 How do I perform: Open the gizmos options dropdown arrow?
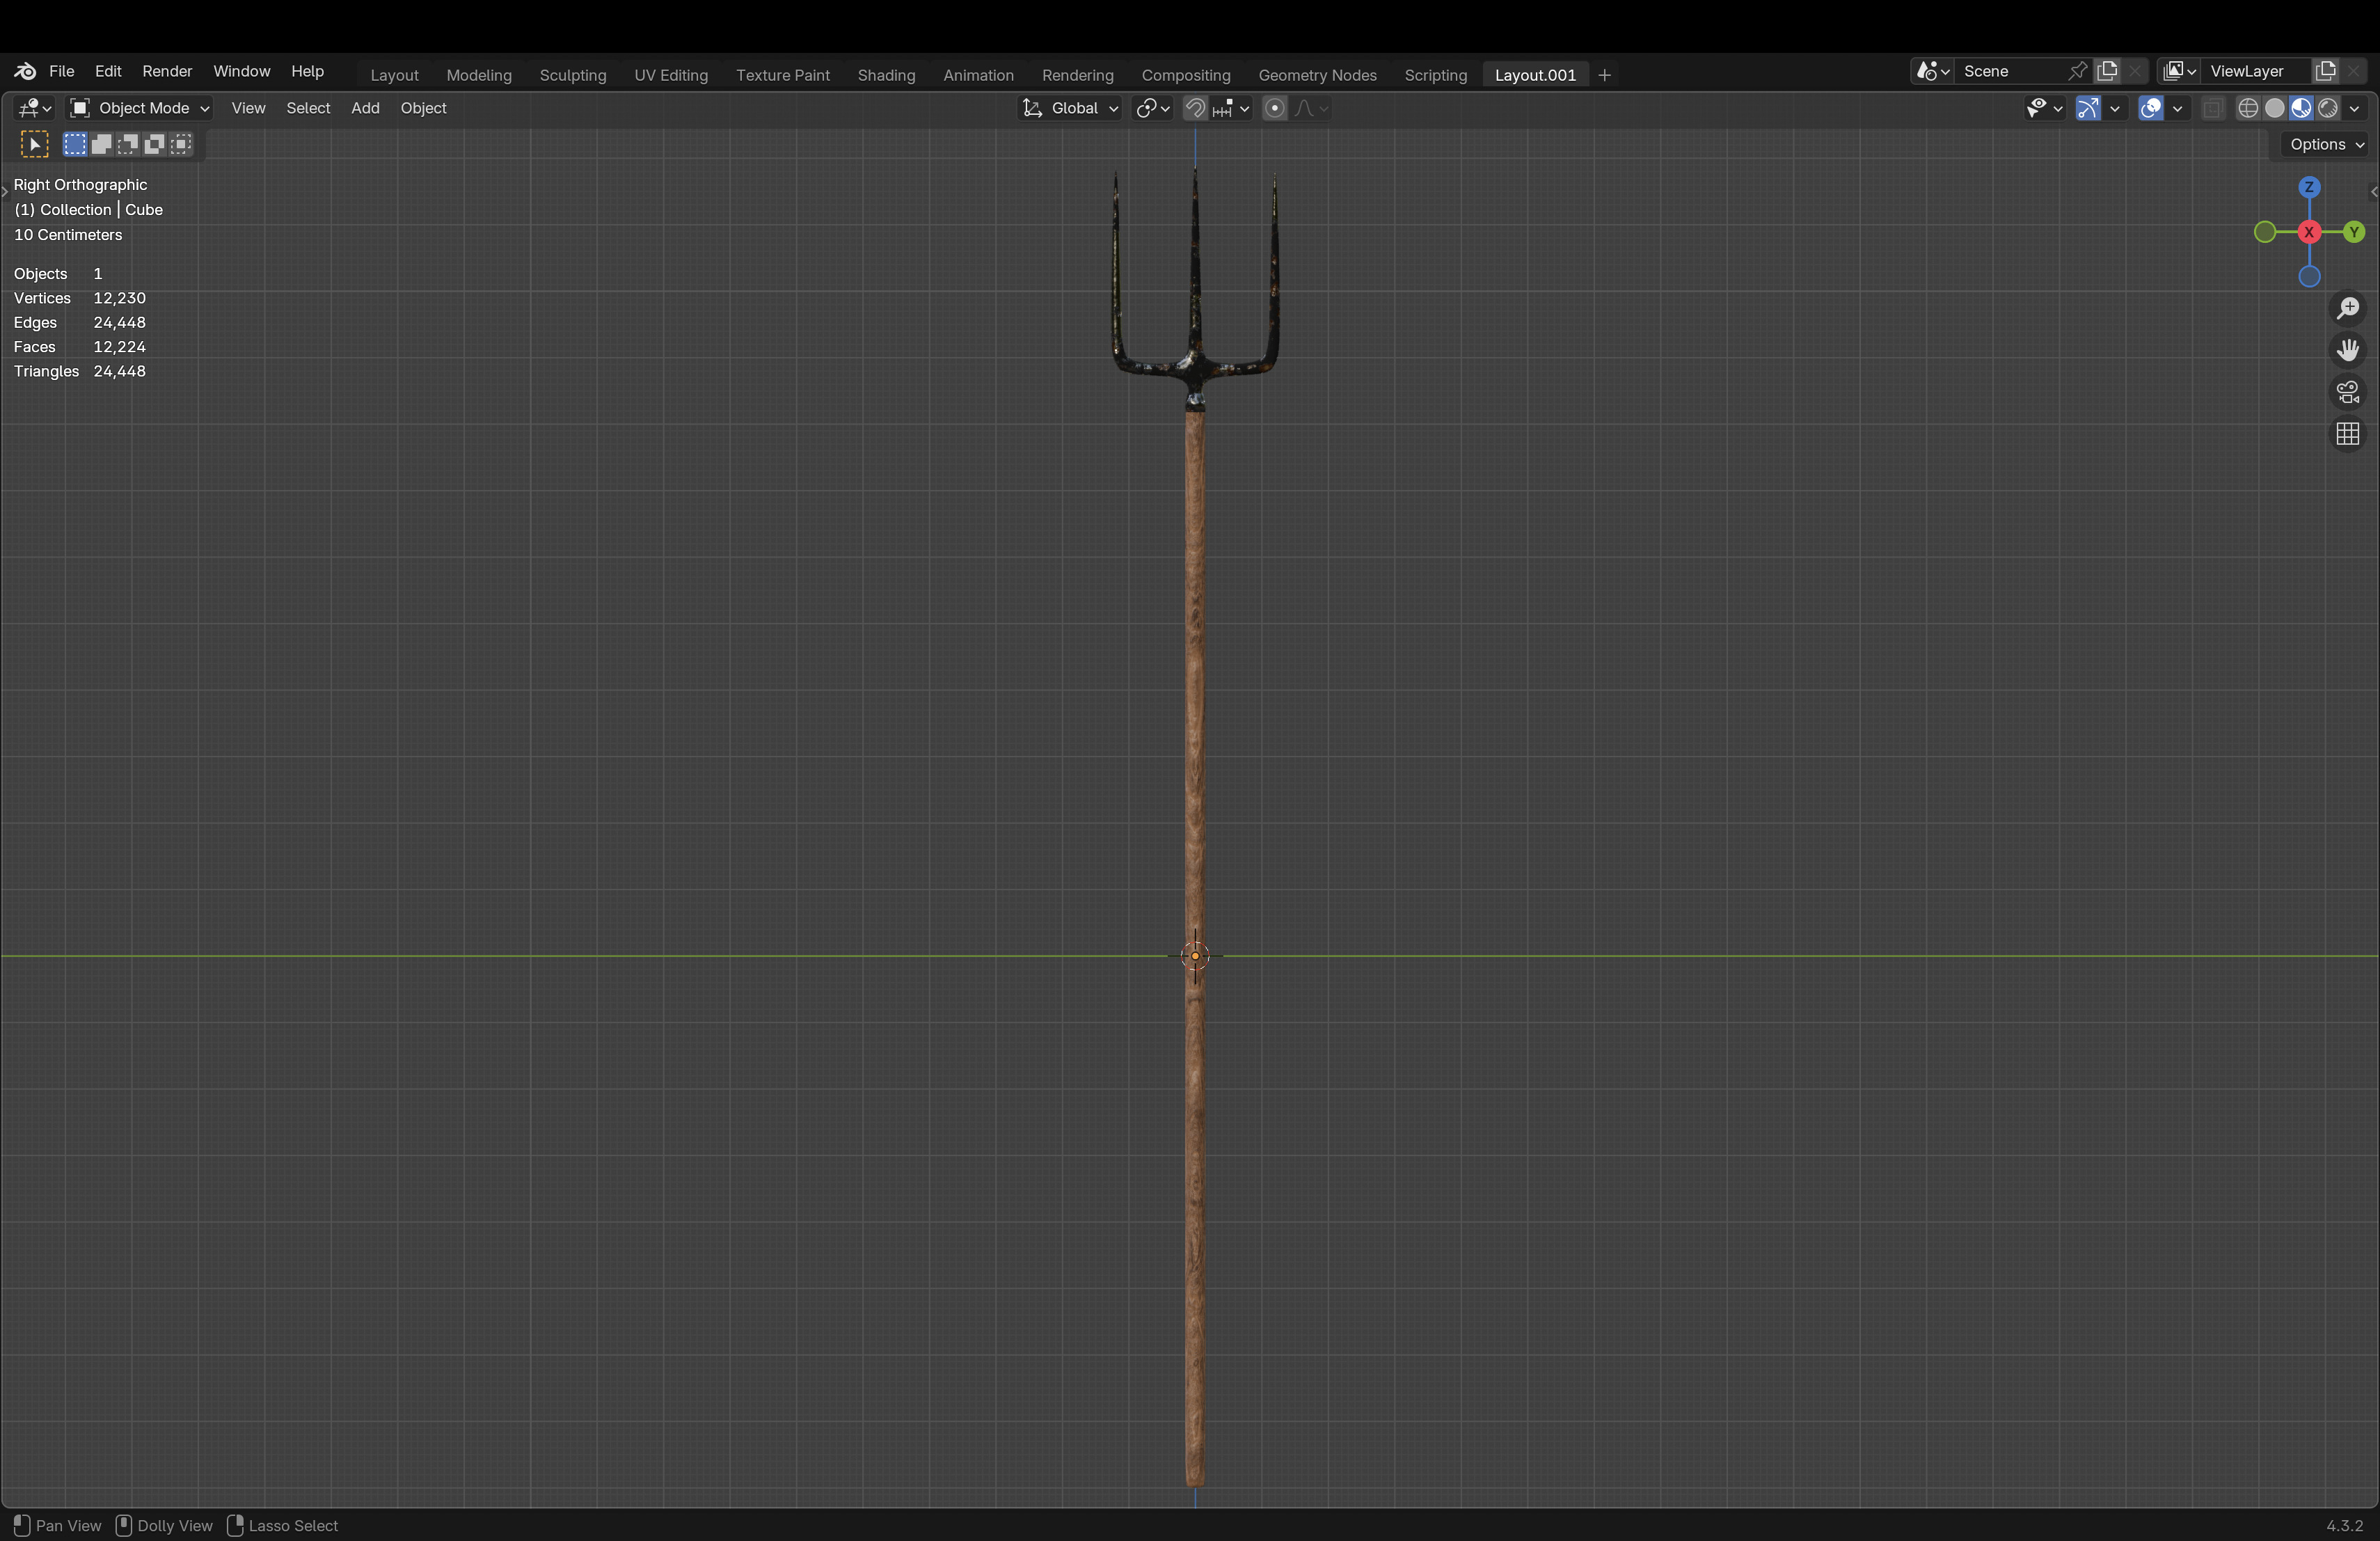click(2114, 108)
